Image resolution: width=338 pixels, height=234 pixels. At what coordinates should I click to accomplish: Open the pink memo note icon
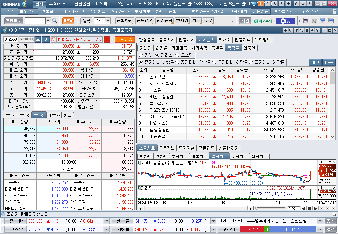[x=53, y=39]
